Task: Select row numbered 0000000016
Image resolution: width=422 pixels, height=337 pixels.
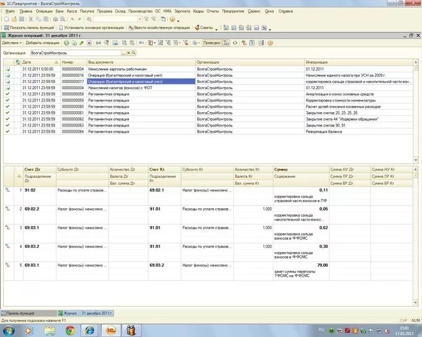Action: [x=209, y=75]
